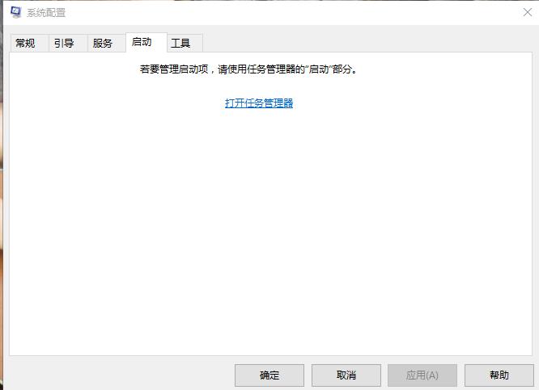Open the 引导 tab
This screenshot has height=390, width=539.
pos(68,44)
